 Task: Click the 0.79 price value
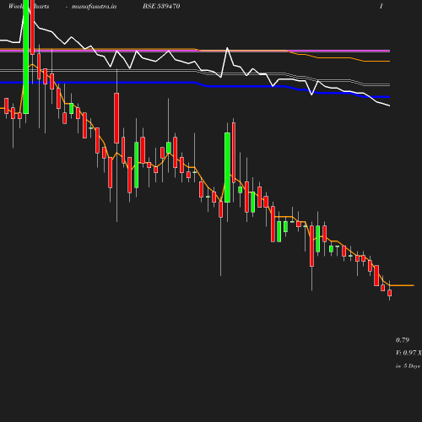(x=403, y=340)
